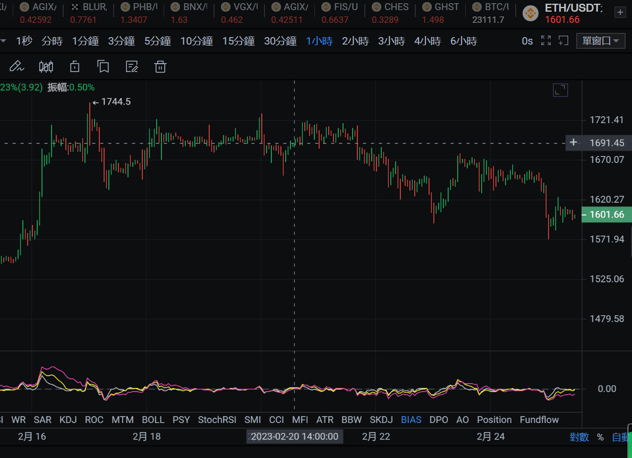The image size is (632, 458).
Task: Click the trash can delete icon
Action: point(160,67)
